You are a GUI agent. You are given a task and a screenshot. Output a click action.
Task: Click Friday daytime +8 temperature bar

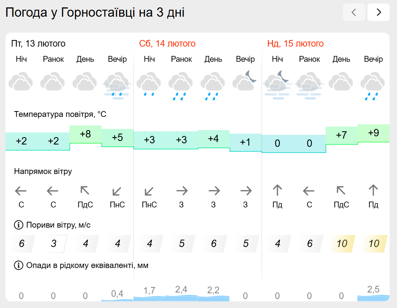pos(85,134)
